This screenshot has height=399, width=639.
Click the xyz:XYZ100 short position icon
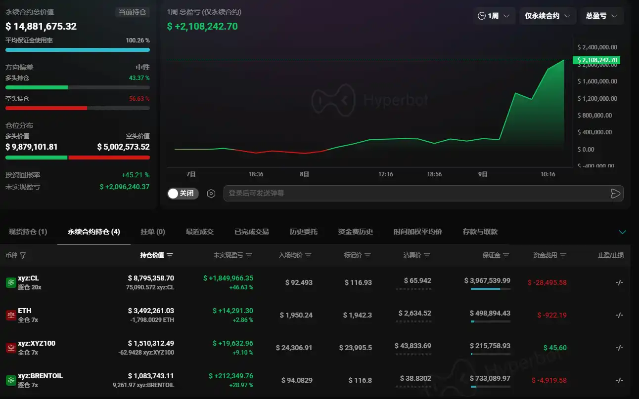tap(10, 348)
